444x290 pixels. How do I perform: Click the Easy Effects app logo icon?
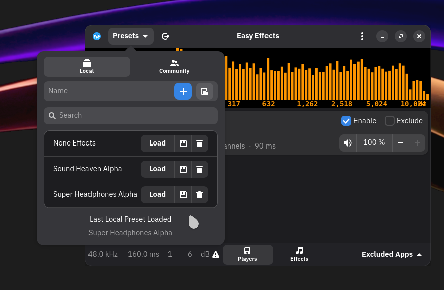pos(97,36)
